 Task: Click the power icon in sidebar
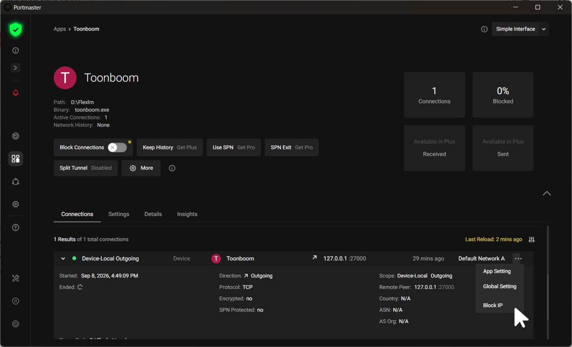point(15,324)
